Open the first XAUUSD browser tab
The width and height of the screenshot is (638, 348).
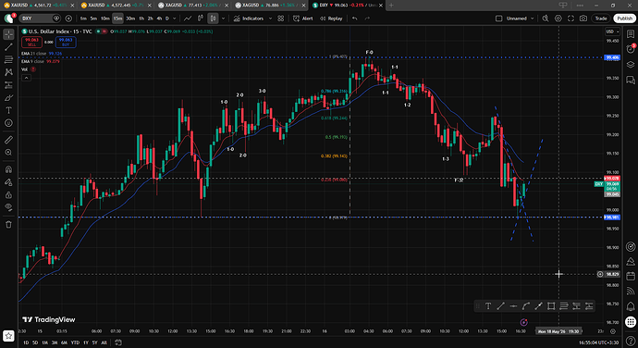(39, 6)
